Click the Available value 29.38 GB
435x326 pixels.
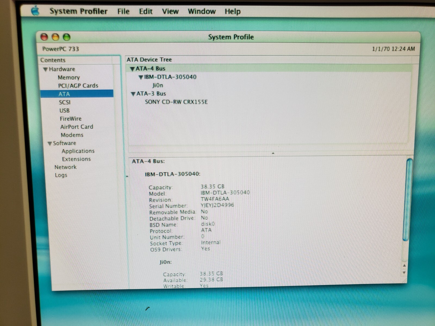click(x=212, y=280)
